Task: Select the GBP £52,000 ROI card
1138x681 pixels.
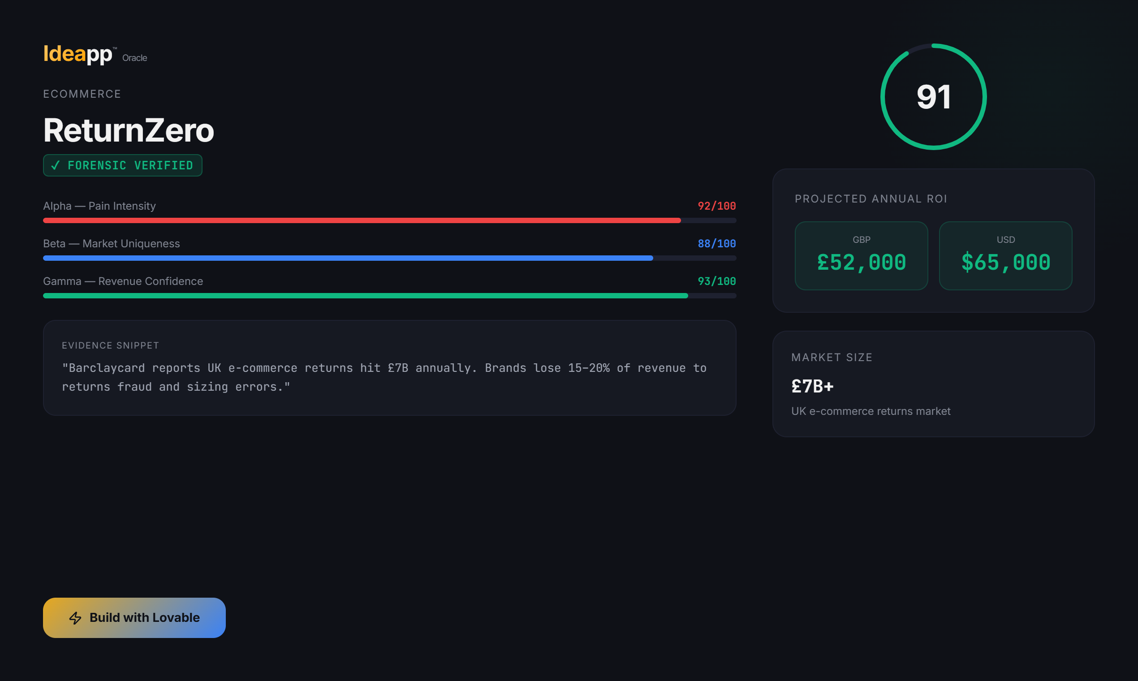Action: [861, 256]
